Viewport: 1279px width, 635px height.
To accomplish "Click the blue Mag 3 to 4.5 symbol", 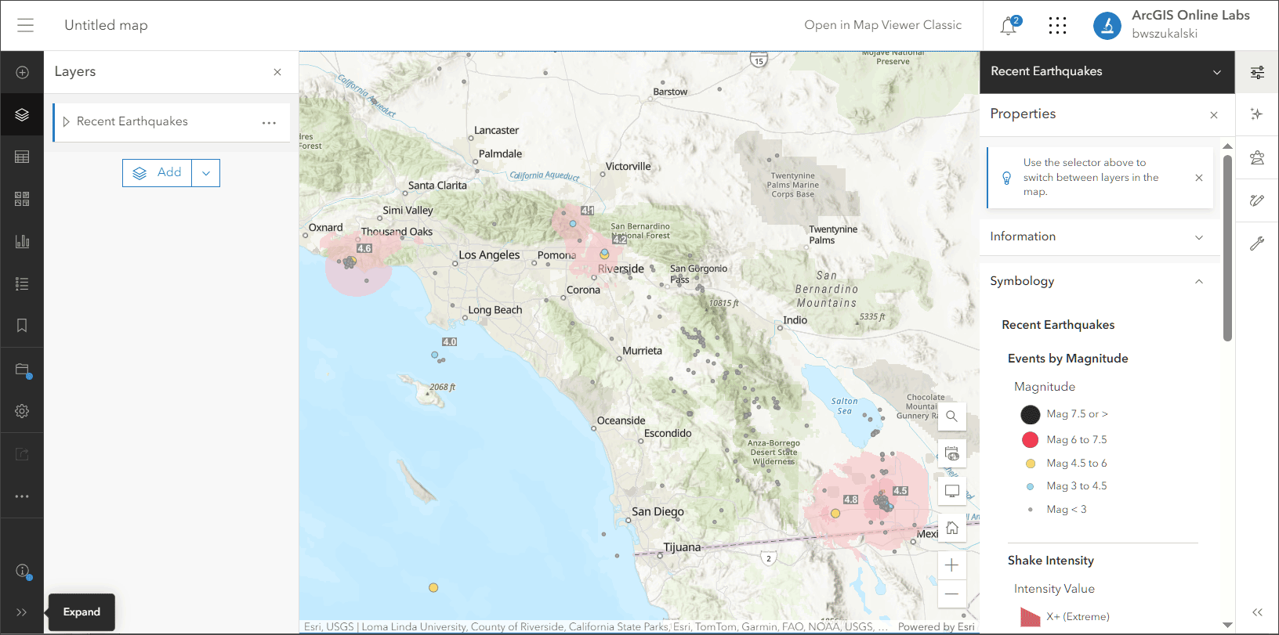I will click(1031, 486).
